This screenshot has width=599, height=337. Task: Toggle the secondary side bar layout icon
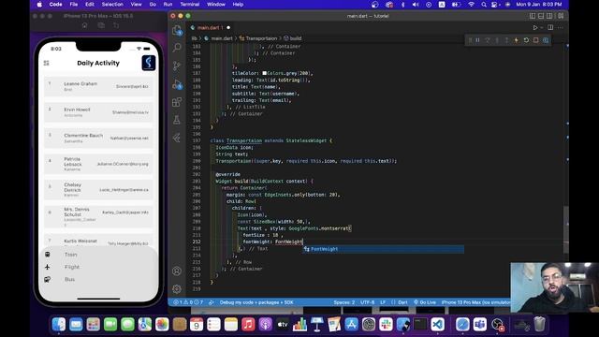pos(549,16)
